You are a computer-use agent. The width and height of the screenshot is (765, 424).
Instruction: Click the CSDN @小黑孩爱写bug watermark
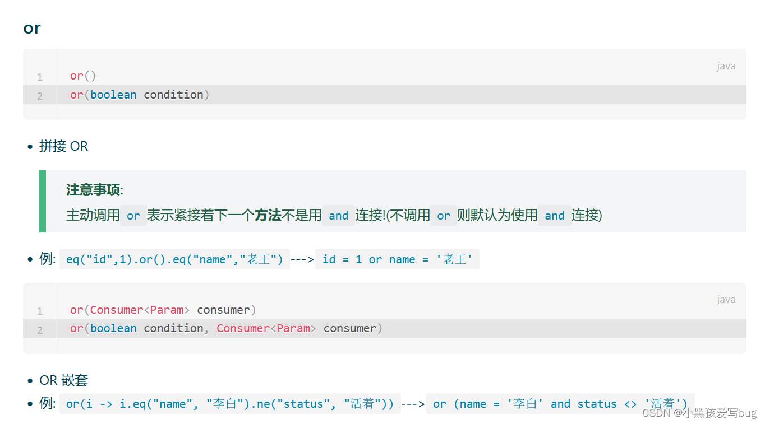[x=699, y=413]
